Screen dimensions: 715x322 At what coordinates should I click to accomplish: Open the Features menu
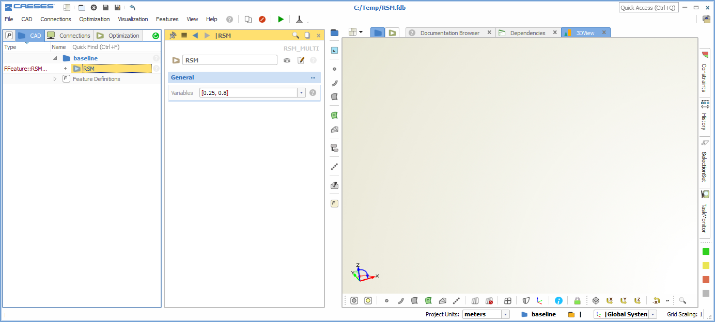[167, 19]
